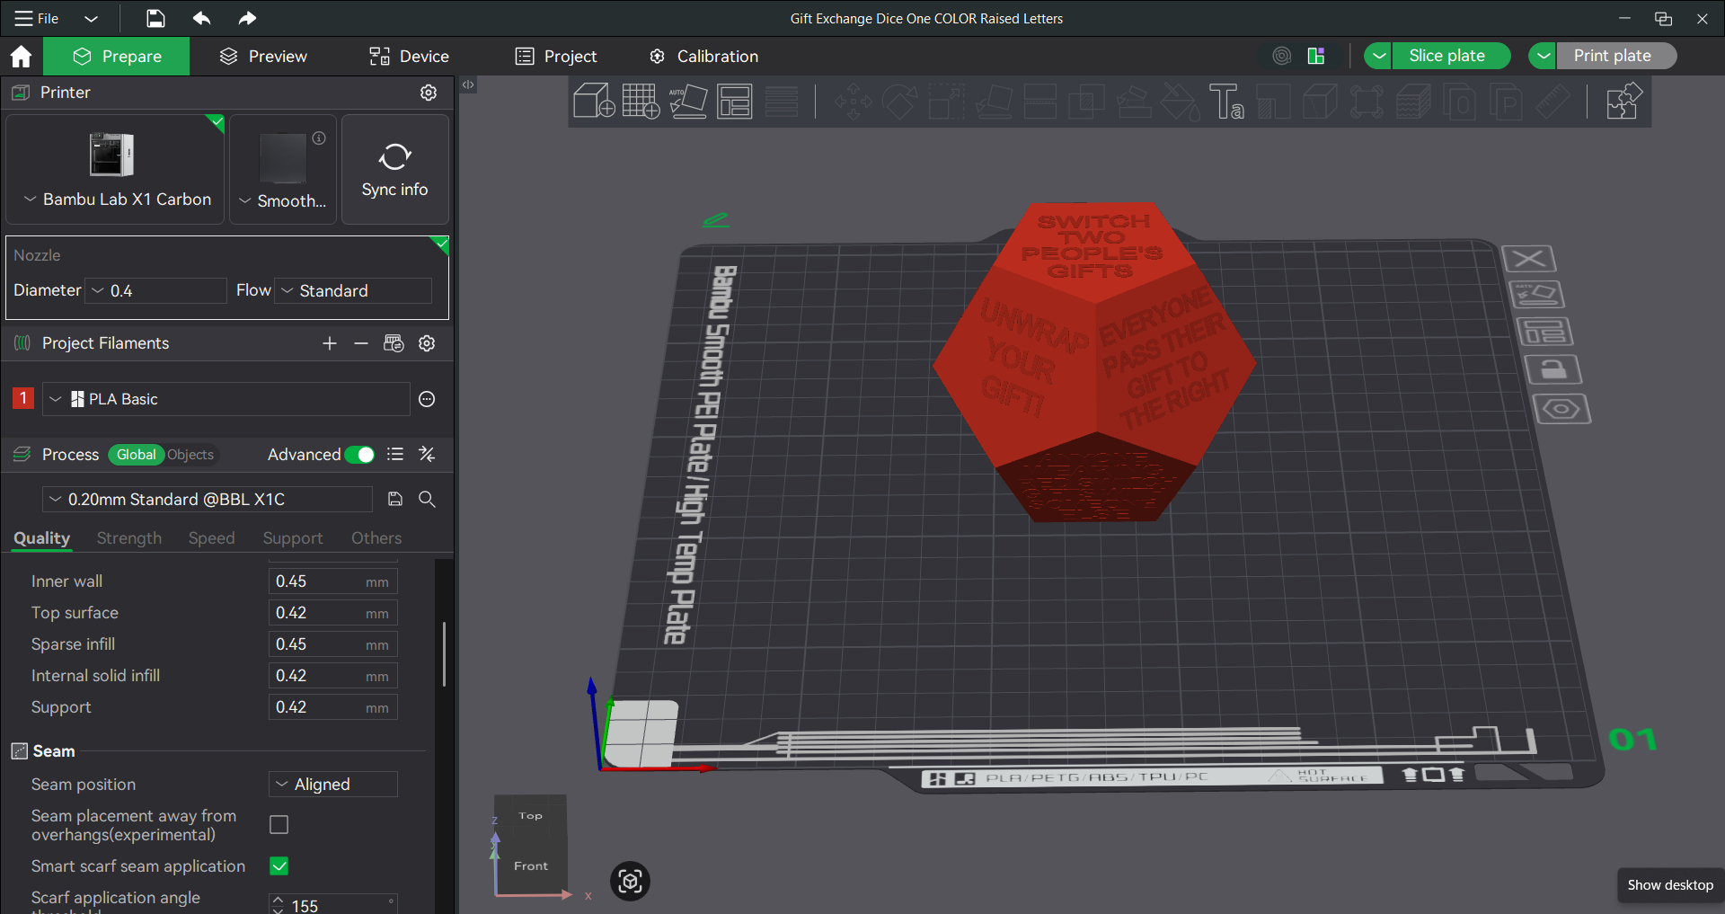Image resolution: width=1725 pixels, height=914 pixels.
Task: Enable Seam placement away from overhangs checkbox
Action: tap(279, 824)
